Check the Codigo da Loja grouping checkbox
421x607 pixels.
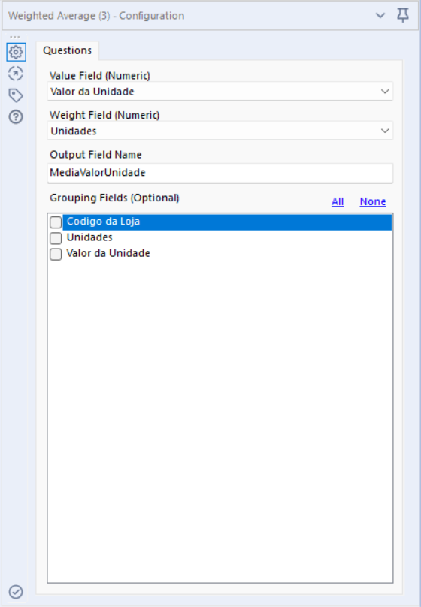(56, 222)
